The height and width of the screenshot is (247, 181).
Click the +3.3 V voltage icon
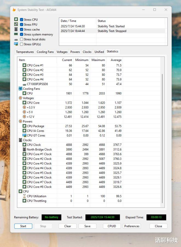24,107
